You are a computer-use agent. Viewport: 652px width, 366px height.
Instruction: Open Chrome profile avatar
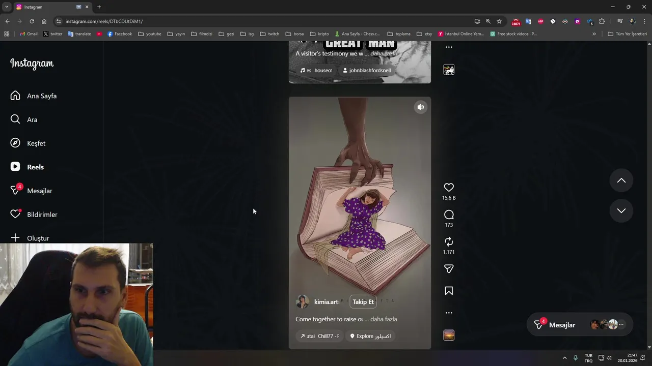(x=632, y=21)
